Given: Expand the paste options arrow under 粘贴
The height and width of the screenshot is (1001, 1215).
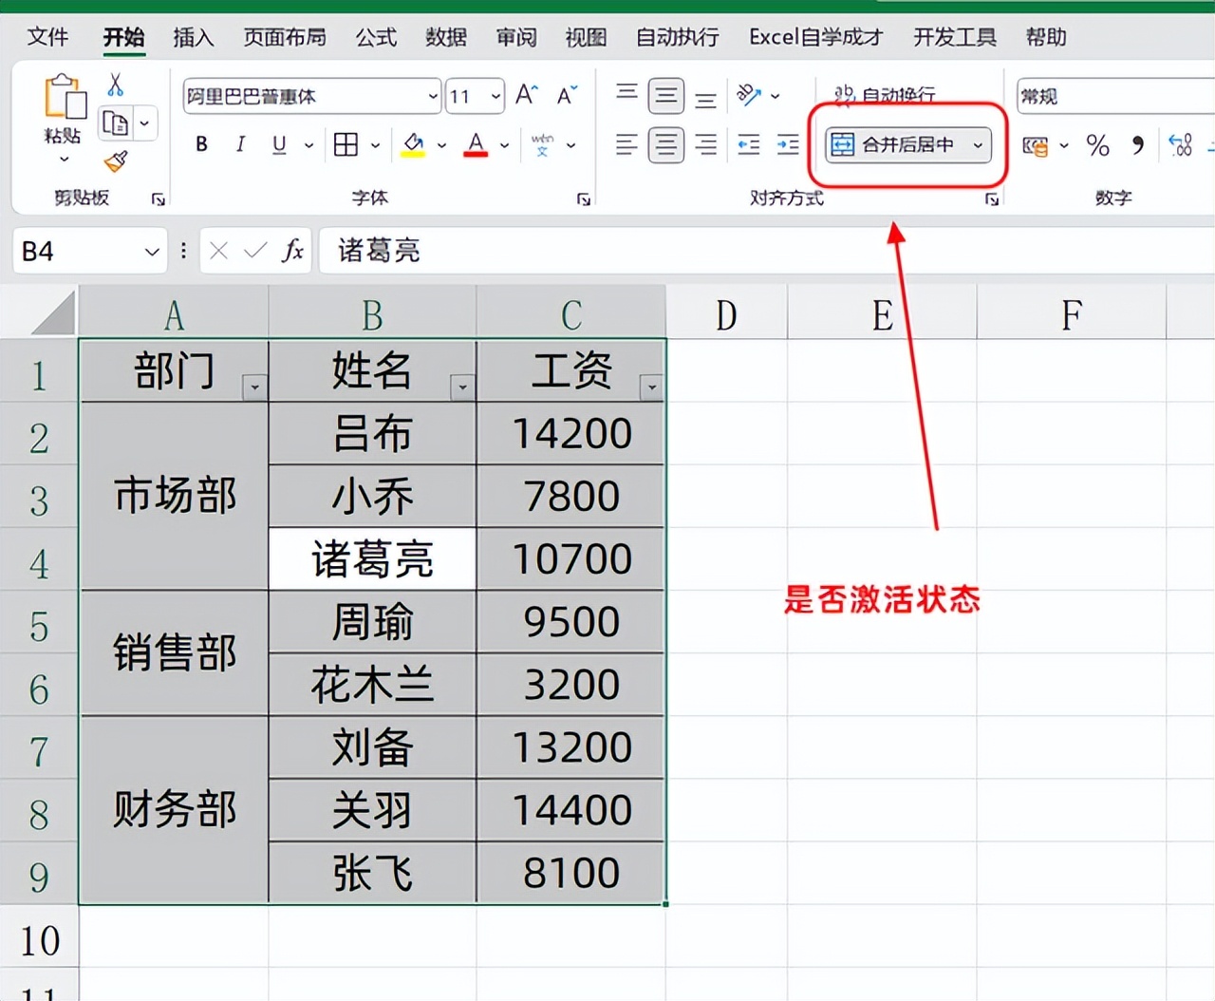Looking at the screenshot, I should [64, 159].
